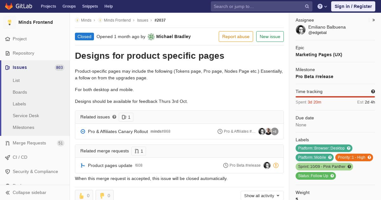Click Time tracking help question icon
The width and height of the screenshot is (381, 200).
pyautogui.click(x=373, y=91)
